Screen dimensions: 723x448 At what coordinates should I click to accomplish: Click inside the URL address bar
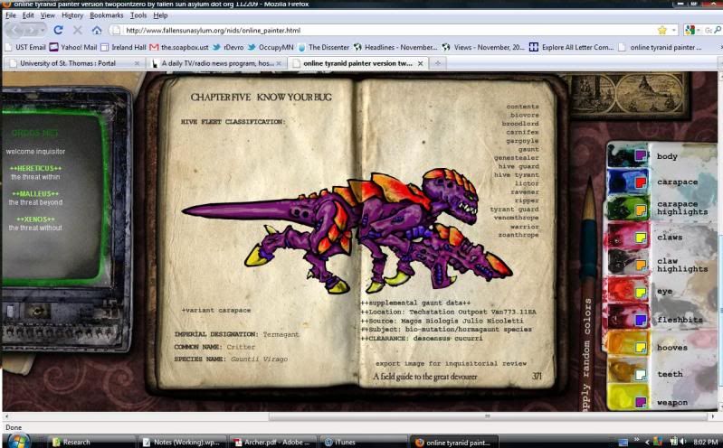pos(380,30)
